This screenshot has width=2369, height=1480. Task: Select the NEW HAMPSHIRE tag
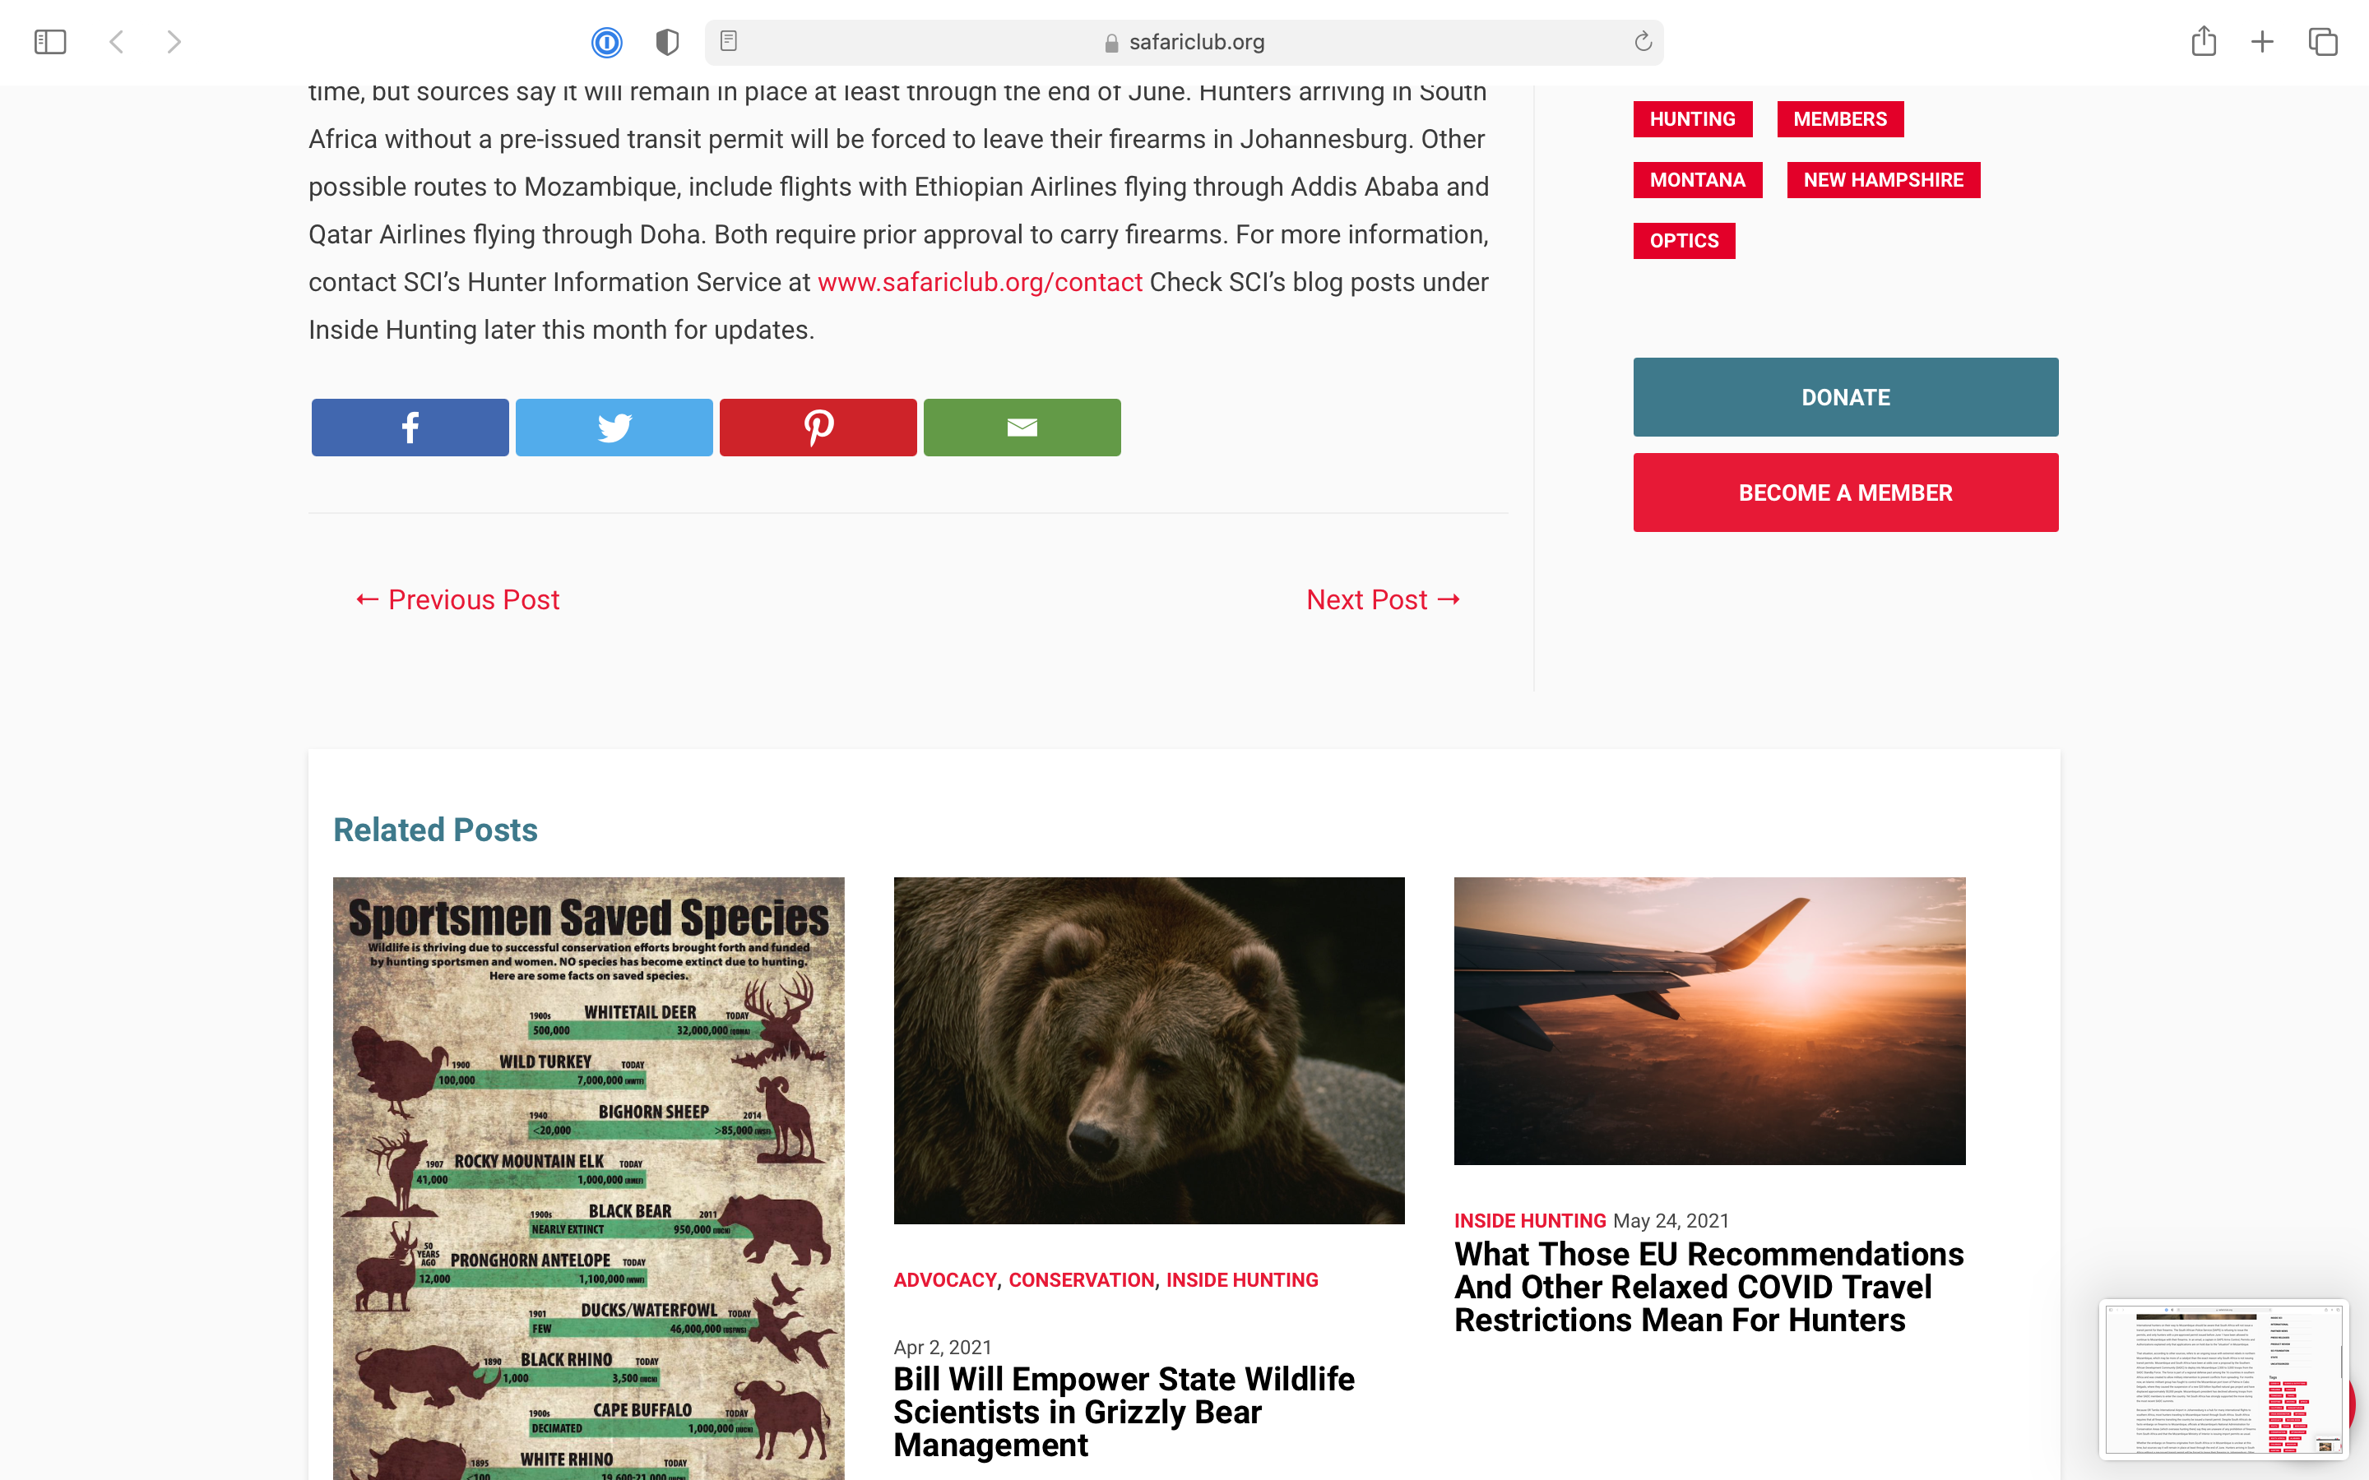[1884, 180]
